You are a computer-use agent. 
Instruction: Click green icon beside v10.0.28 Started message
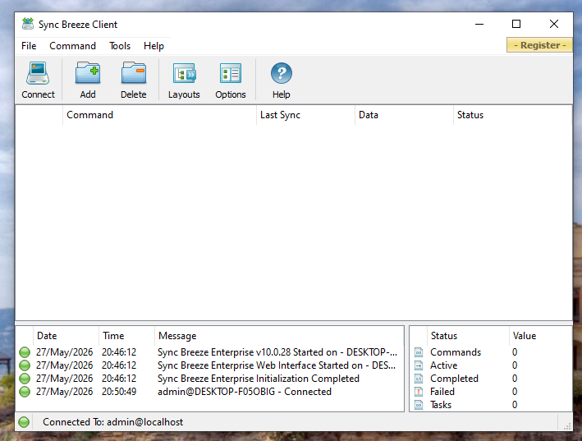click(x=25, y=352)
